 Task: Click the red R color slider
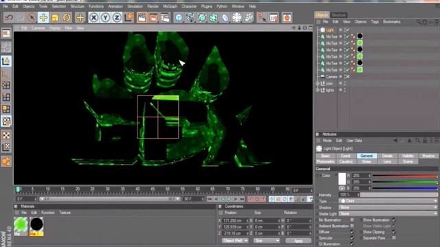[405, 176]
